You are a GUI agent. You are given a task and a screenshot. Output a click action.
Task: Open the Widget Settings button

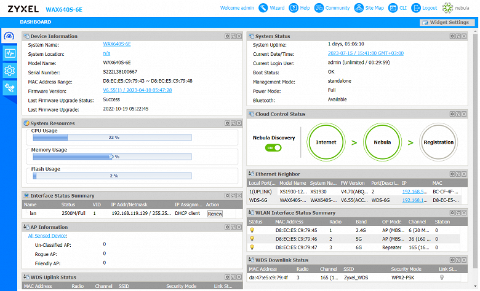448,23
